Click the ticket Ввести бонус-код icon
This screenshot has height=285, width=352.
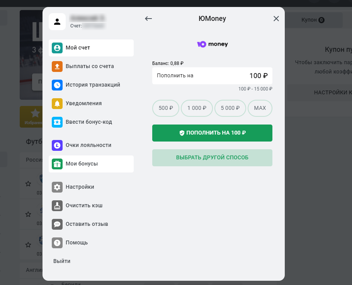(x=57, y=122)
